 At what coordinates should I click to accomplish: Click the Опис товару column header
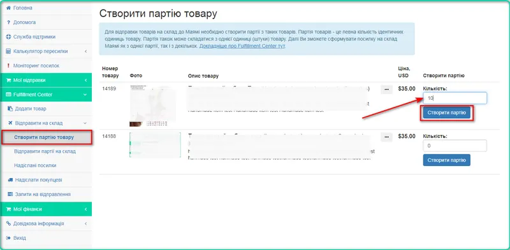(x=203, y=76)
